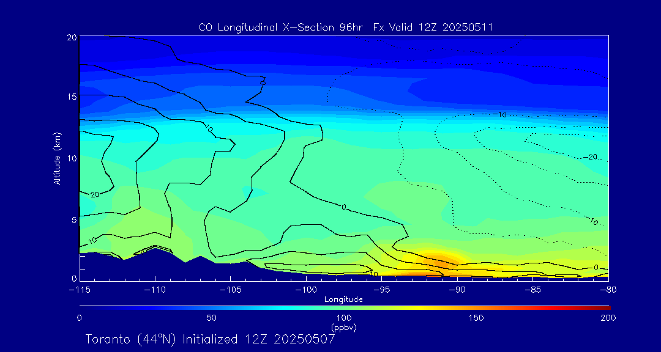Select the longitude tick label -105
Image resolution: width=661 pixels, height=352 pixels.
(x=230, y=290)
